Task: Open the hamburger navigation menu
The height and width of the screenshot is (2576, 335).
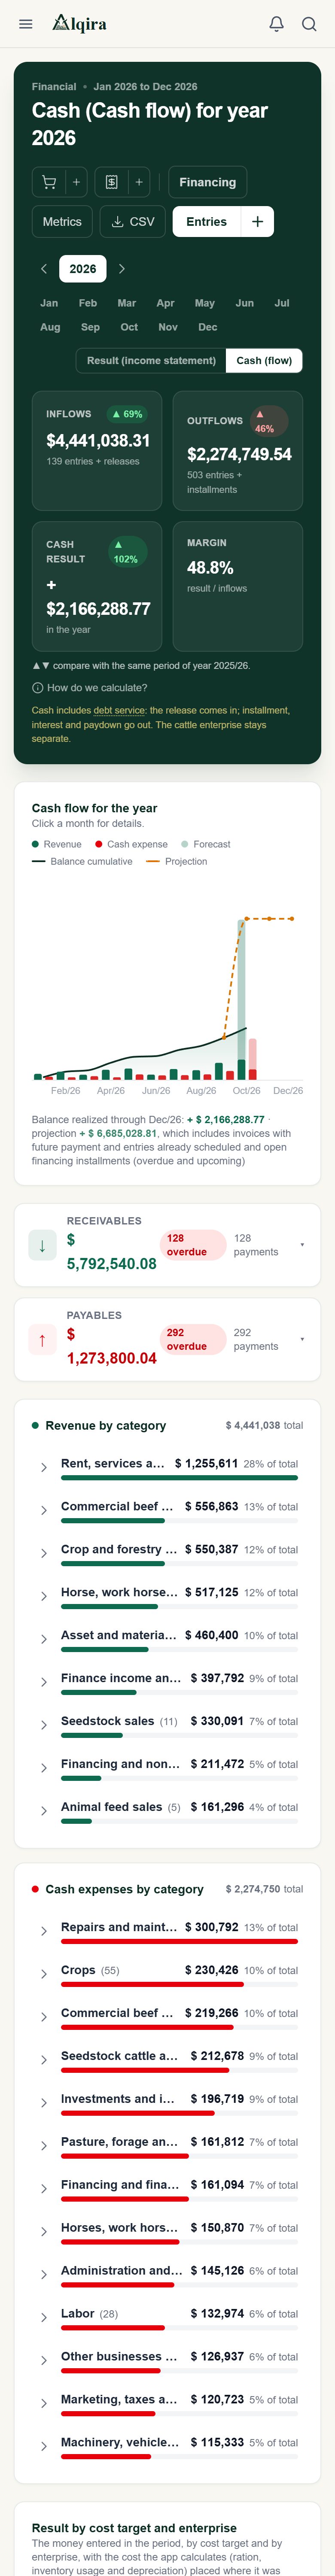Action: [26, 24]
